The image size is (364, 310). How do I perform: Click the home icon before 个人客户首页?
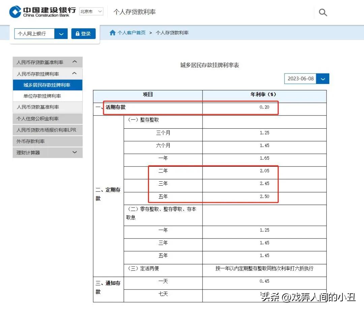point(113,33)
